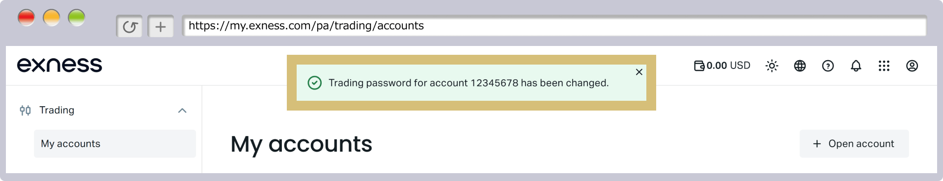Dismiss the password changed notification
The width and height of the screenshot is (943, 181).
click(x=639, y=72)
